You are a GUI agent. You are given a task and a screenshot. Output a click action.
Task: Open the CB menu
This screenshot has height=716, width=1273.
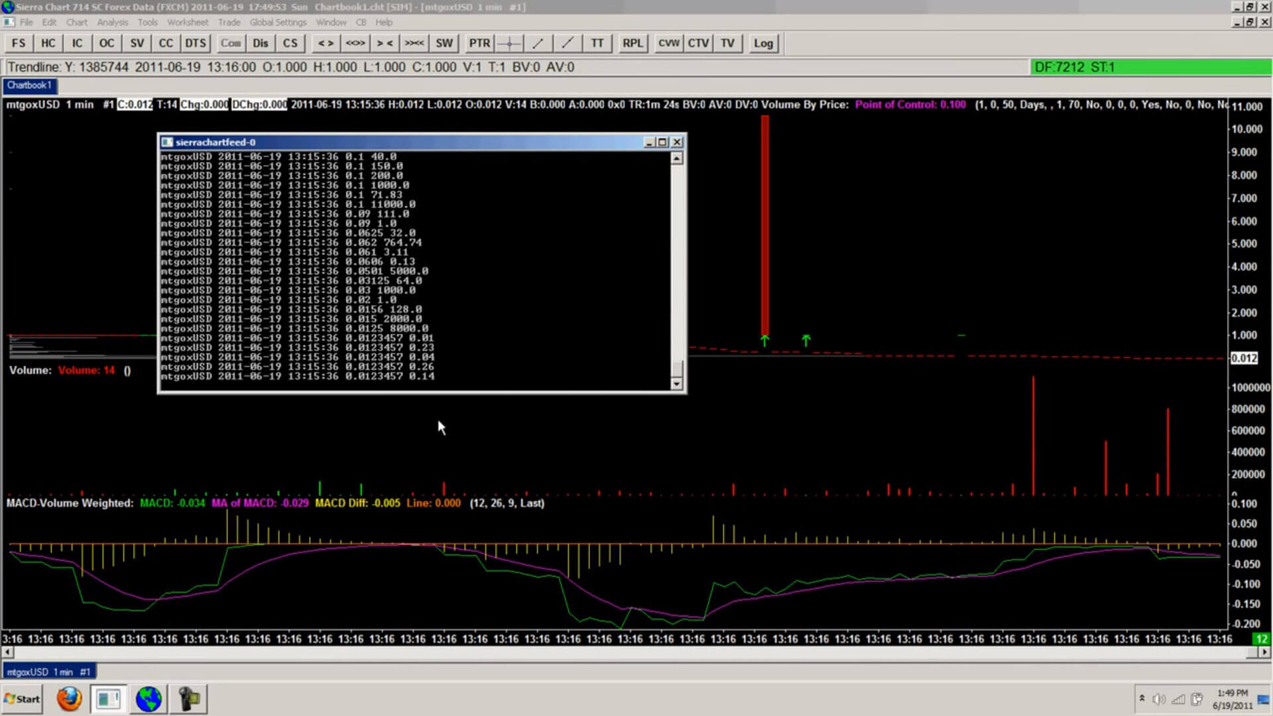click(361, 22)
